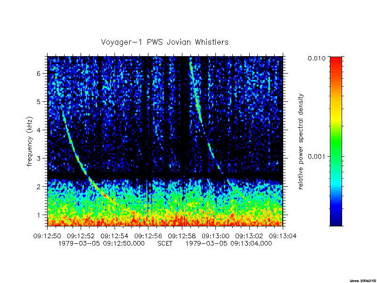The width and height of the screenshot is (377, 283).
Task: Click the start timestamp 1979-03-05 09:12:50.000
Action: 101,243
